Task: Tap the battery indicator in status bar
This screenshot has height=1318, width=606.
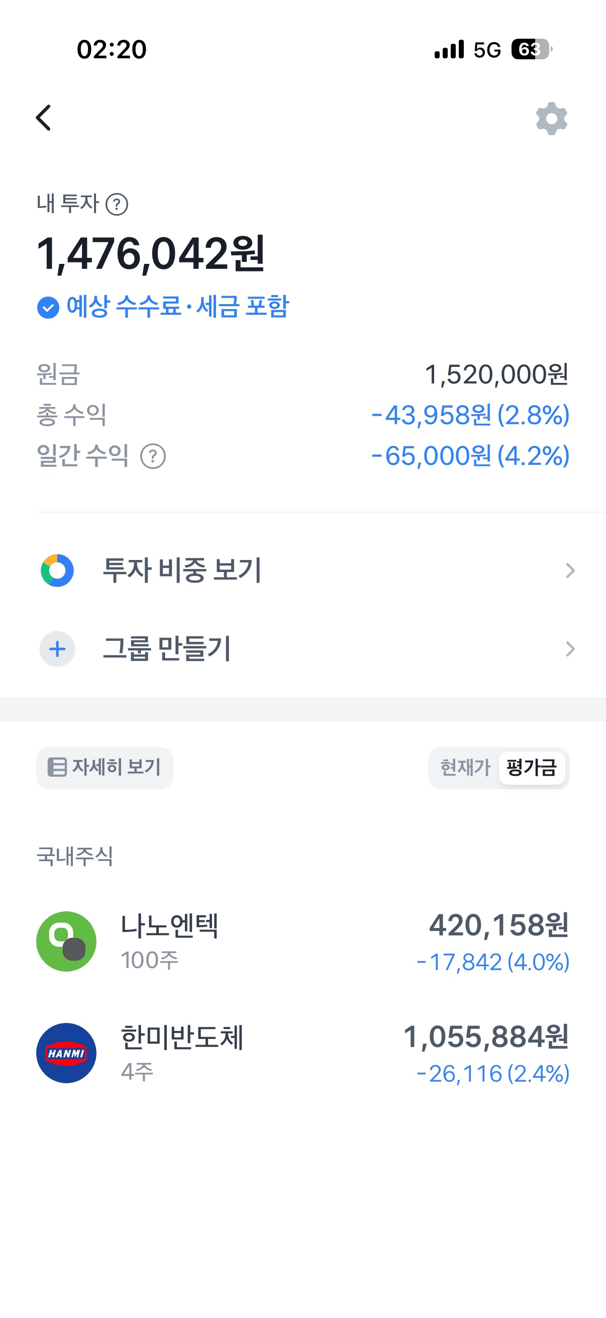Action: point(532,50)
